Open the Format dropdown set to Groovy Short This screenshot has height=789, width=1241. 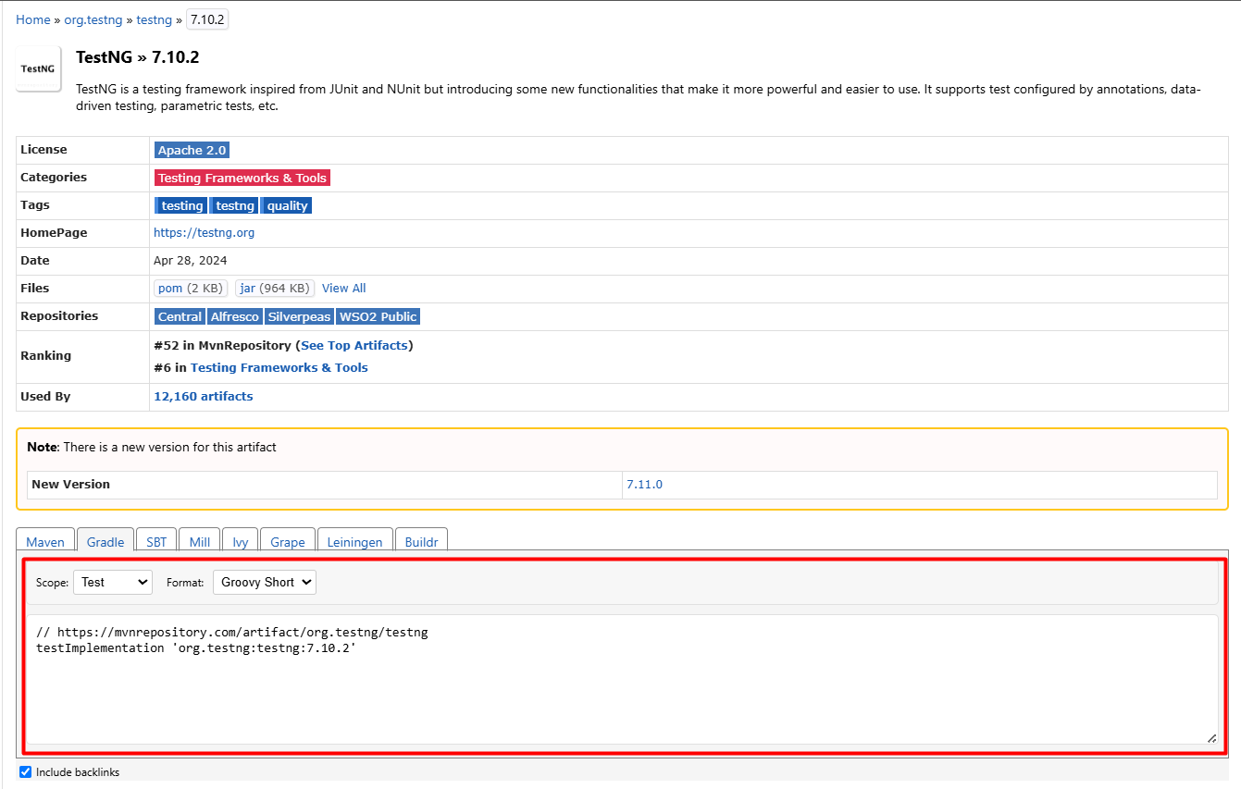pyautogui.click(x=265, y=582)
